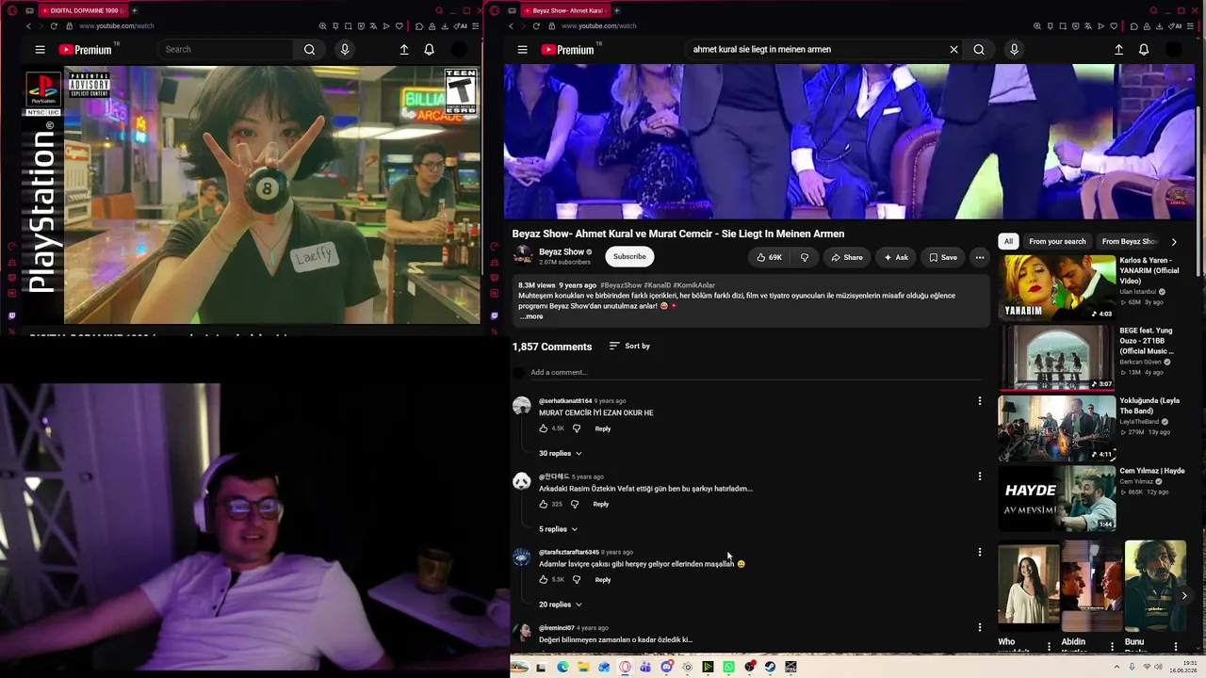Image resolution: width=1206 pixels, height=678 pixels.
Task: Start voice search in the right YouTube window
Action: click(1014, 50)
